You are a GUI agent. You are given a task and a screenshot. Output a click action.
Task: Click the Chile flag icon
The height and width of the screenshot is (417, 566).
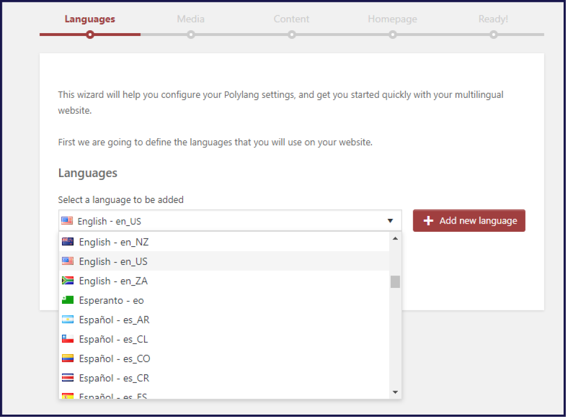(x=67, y=339)
